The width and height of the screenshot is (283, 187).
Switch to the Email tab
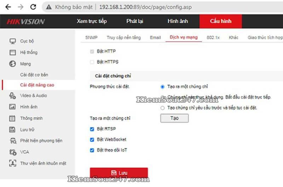(155, 38)
